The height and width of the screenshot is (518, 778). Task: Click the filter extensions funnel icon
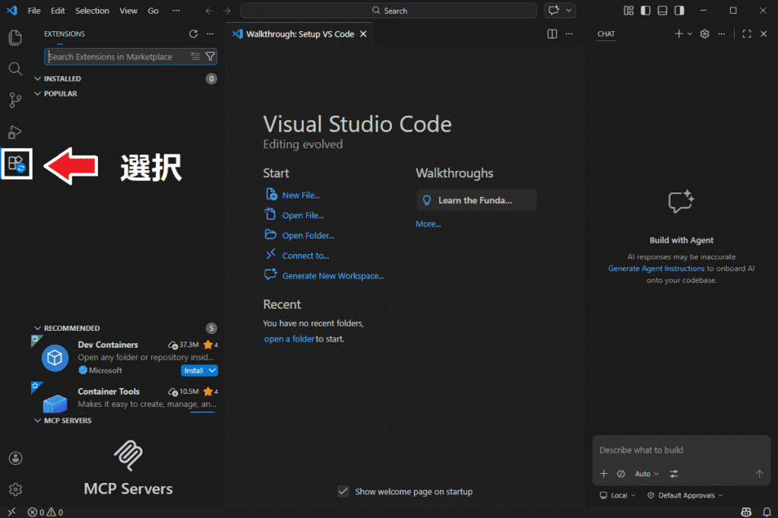pyautogui.click(x=210, y=56)
